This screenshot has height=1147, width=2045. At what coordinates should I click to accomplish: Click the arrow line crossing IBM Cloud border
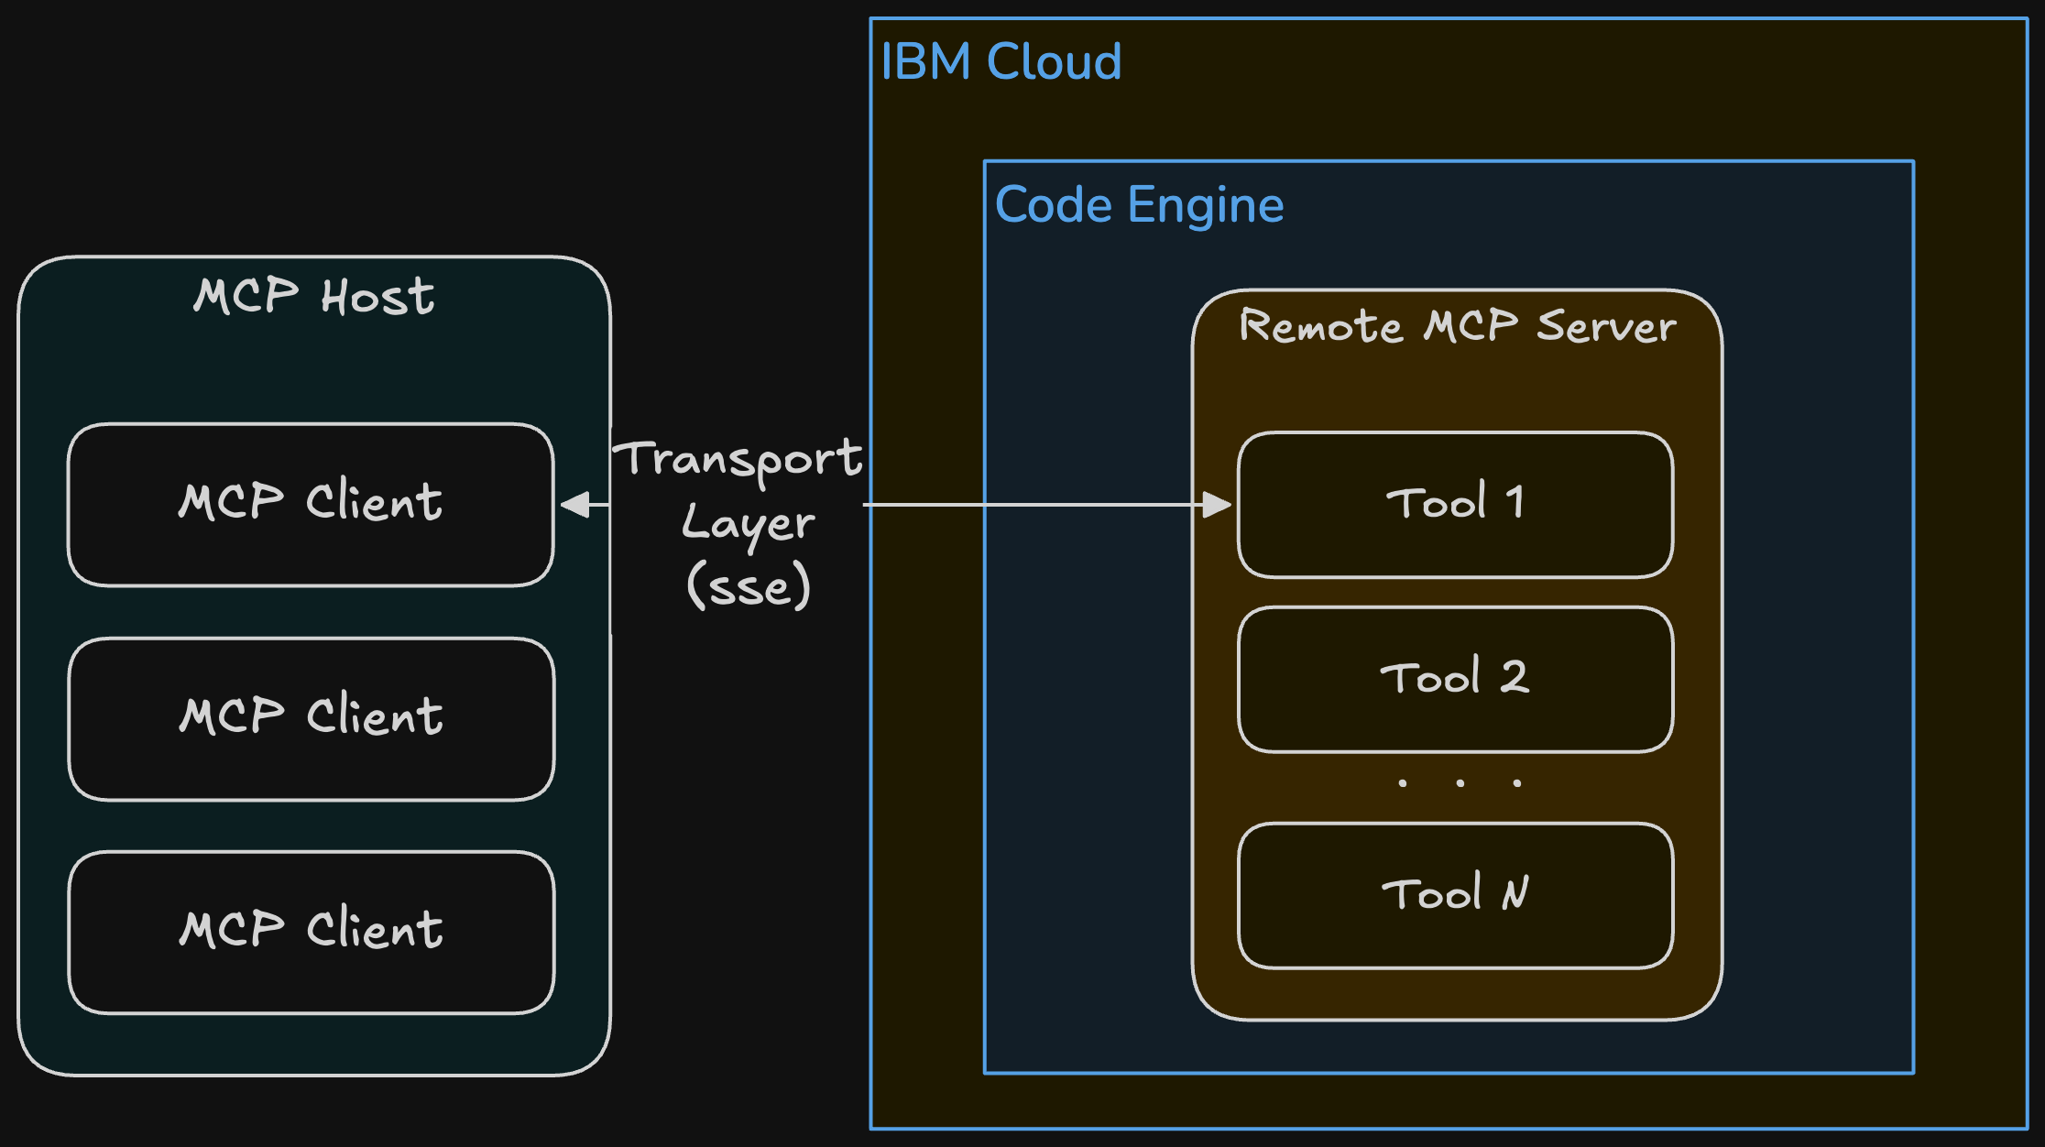(872, 505)
